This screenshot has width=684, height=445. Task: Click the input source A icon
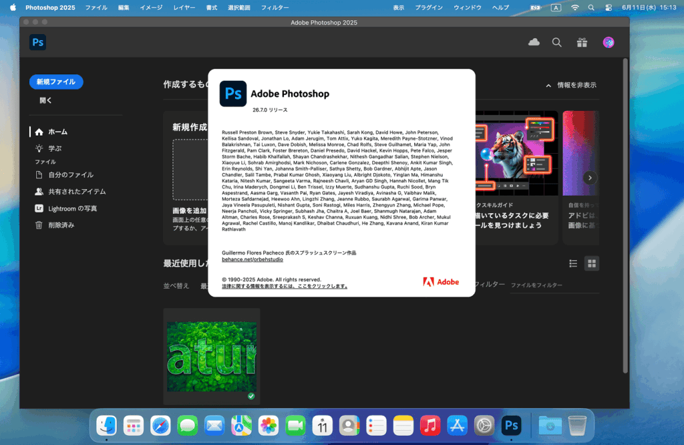[556, 7]
